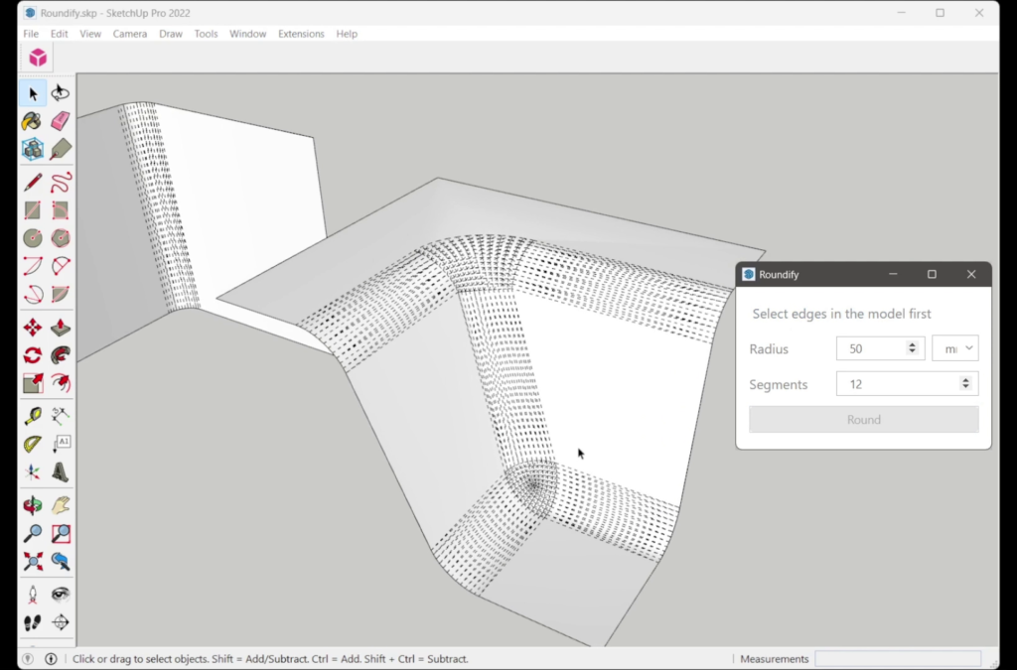Pick the Pie arc tool
1017x670 pixels.
[61, 294]
